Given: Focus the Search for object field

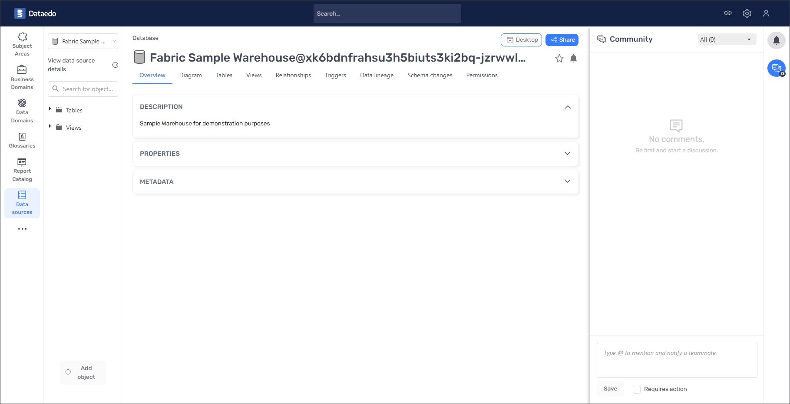Looking at the screenshot, I should click(x=83, y=89).
